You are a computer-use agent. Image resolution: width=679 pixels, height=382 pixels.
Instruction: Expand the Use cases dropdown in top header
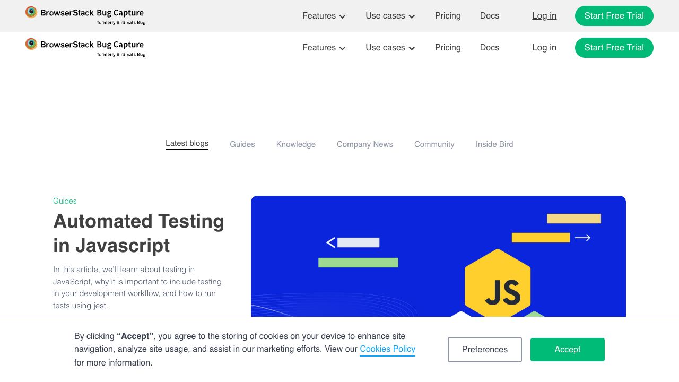pyautogui.click(x=390, y=16)
